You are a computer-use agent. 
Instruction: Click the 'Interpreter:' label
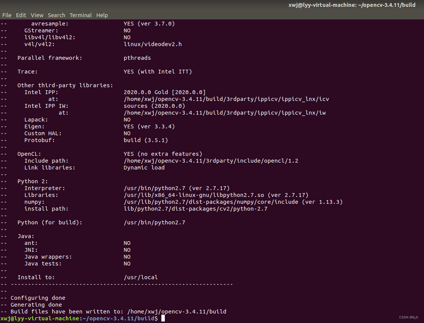pyautogui.click(x=45, y=188)
